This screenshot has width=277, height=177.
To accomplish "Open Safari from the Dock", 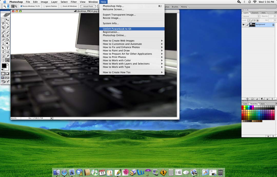I will pos(64,172).
